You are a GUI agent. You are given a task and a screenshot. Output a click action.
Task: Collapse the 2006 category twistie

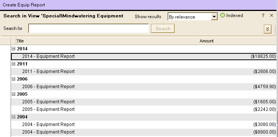click(x=13, y=79)
